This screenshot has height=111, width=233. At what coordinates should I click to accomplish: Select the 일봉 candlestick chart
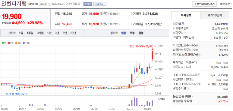[124, 33]
